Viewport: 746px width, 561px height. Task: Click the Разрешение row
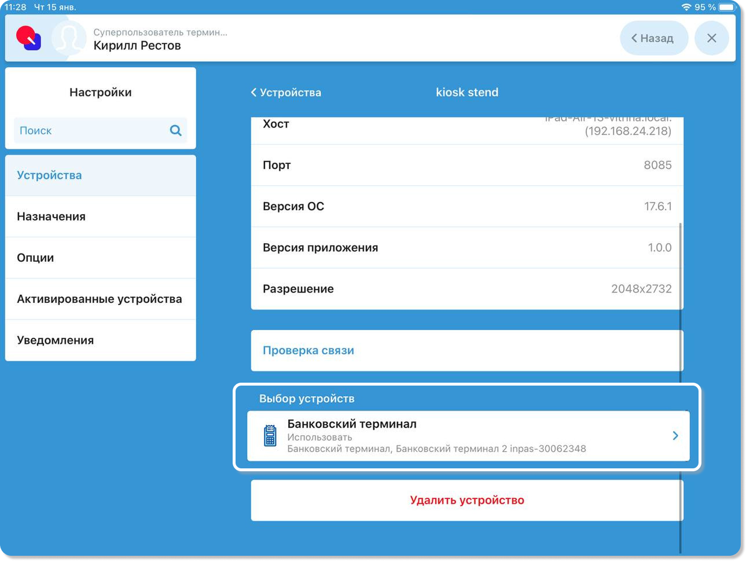[466, 289]
